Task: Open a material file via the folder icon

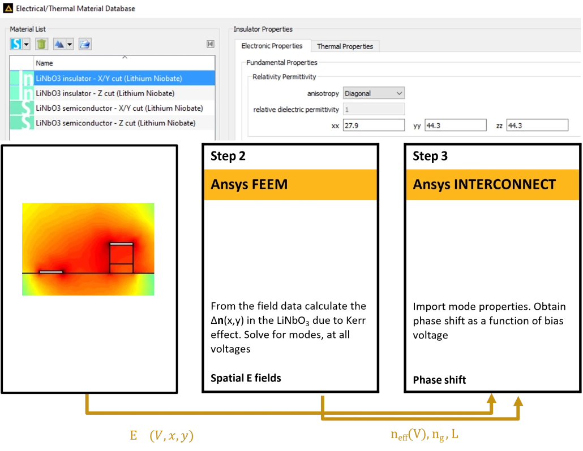Action: point(84,44)
